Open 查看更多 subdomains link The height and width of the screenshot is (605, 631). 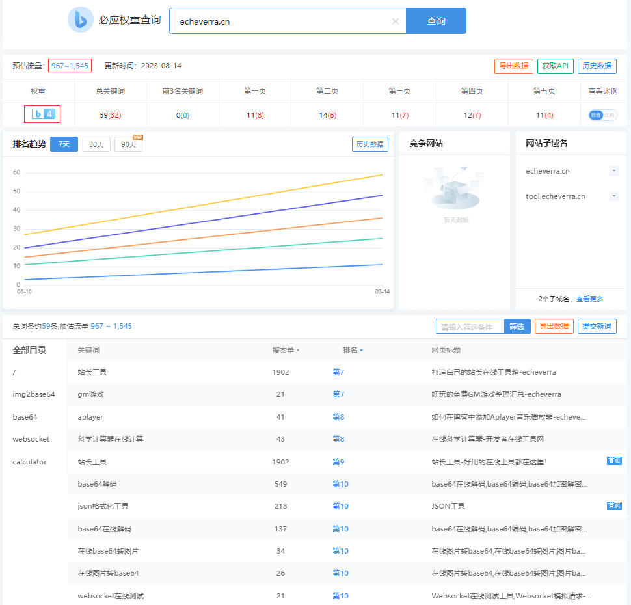tap(589, 299)
